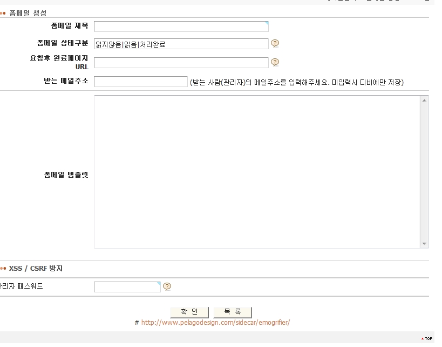Click the template textarea scrollbar track
The image size is (442, 347).
(424, 172)
